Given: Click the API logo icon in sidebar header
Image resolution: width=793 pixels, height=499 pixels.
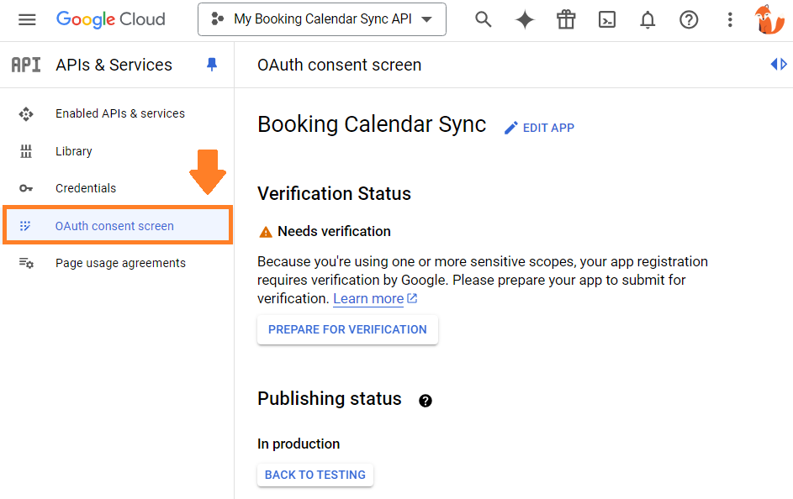Looking at the screenshot, I should 26,65.
